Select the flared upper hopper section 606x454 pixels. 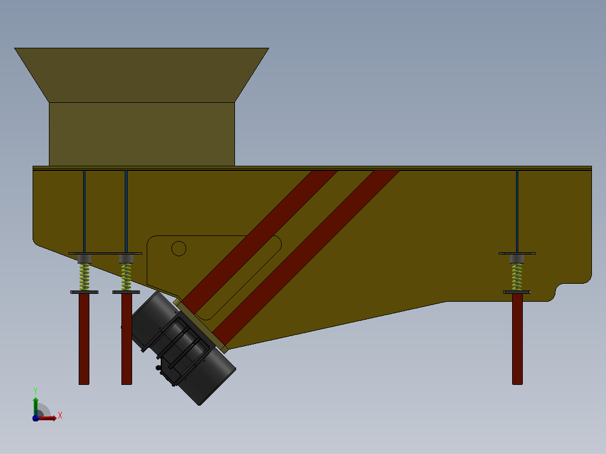point(142,75)
